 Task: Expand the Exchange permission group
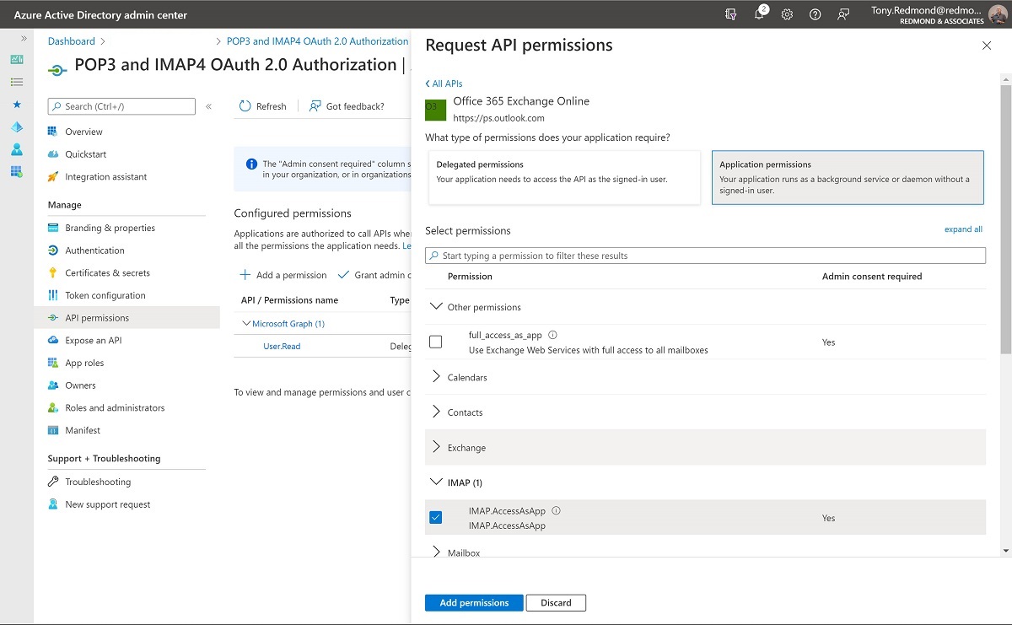[436, 447]
